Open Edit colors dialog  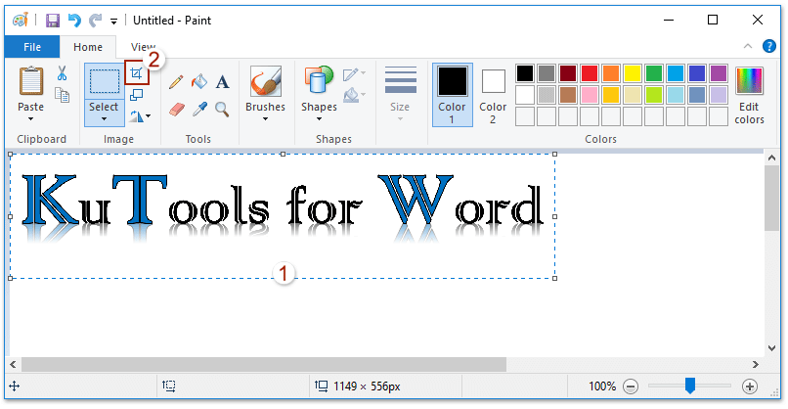749,96
